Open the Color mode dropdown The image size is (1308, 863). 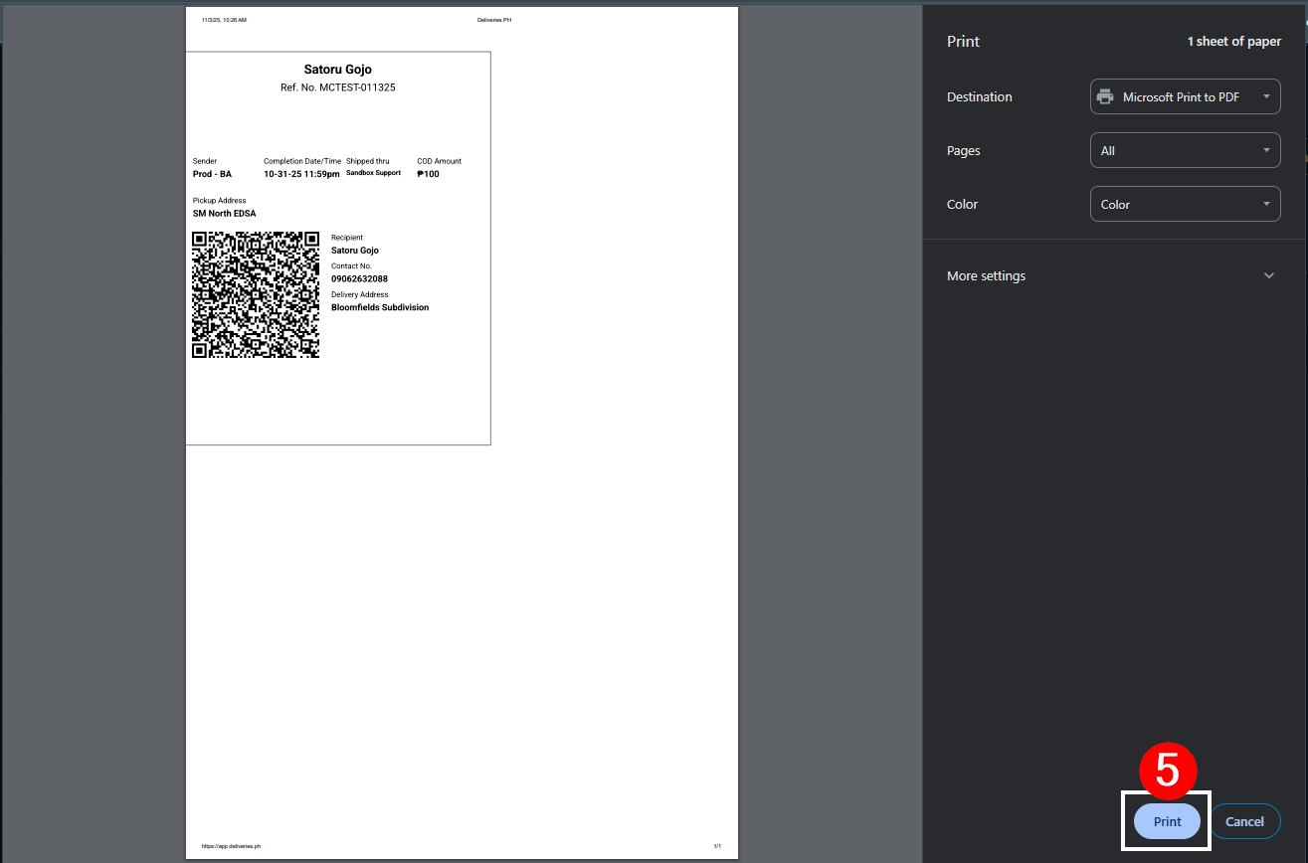coord(1185,204)
